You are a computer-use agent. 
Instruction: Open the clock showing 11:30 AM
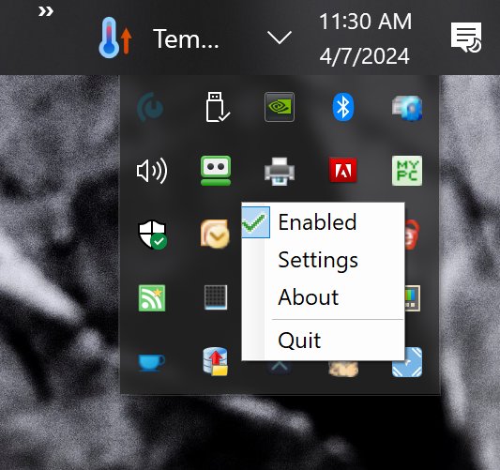tap(365, 38)
